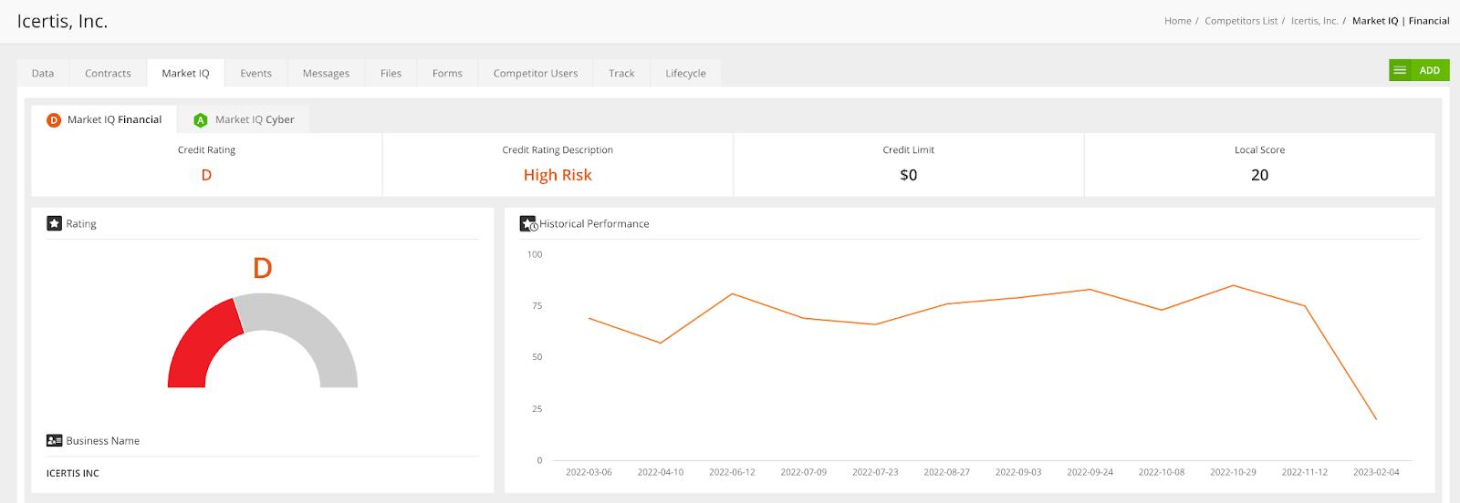1460x503 pixels.
Task: Switch to the Data tab
Action: 43,73
